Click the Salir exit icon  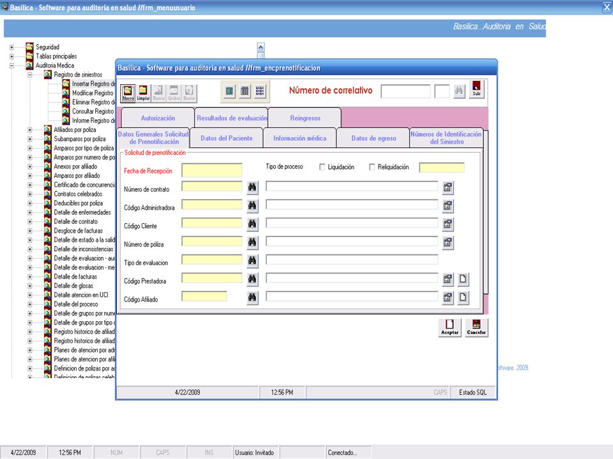coord(477,89)
